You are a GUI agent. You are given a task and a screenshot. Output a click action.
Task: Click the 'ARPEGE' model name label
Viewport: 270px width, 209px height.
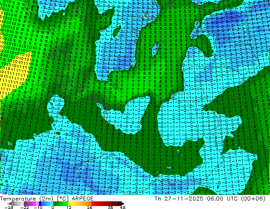click(x=83, y=199)
